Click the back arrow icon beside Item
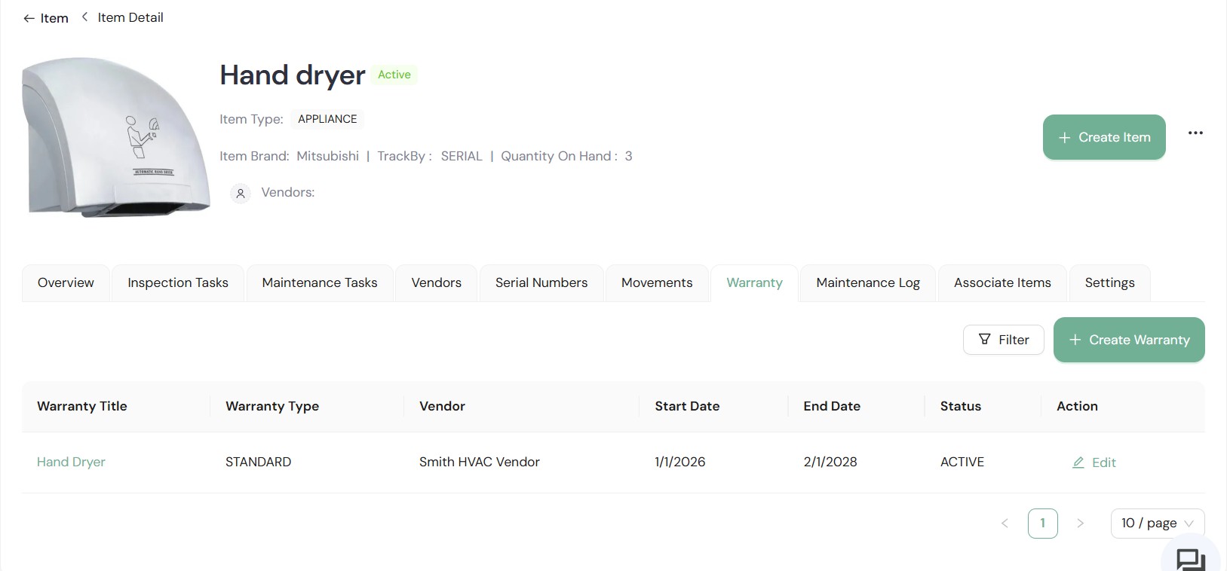The image size is (1227, 571). tap(29, 18)
